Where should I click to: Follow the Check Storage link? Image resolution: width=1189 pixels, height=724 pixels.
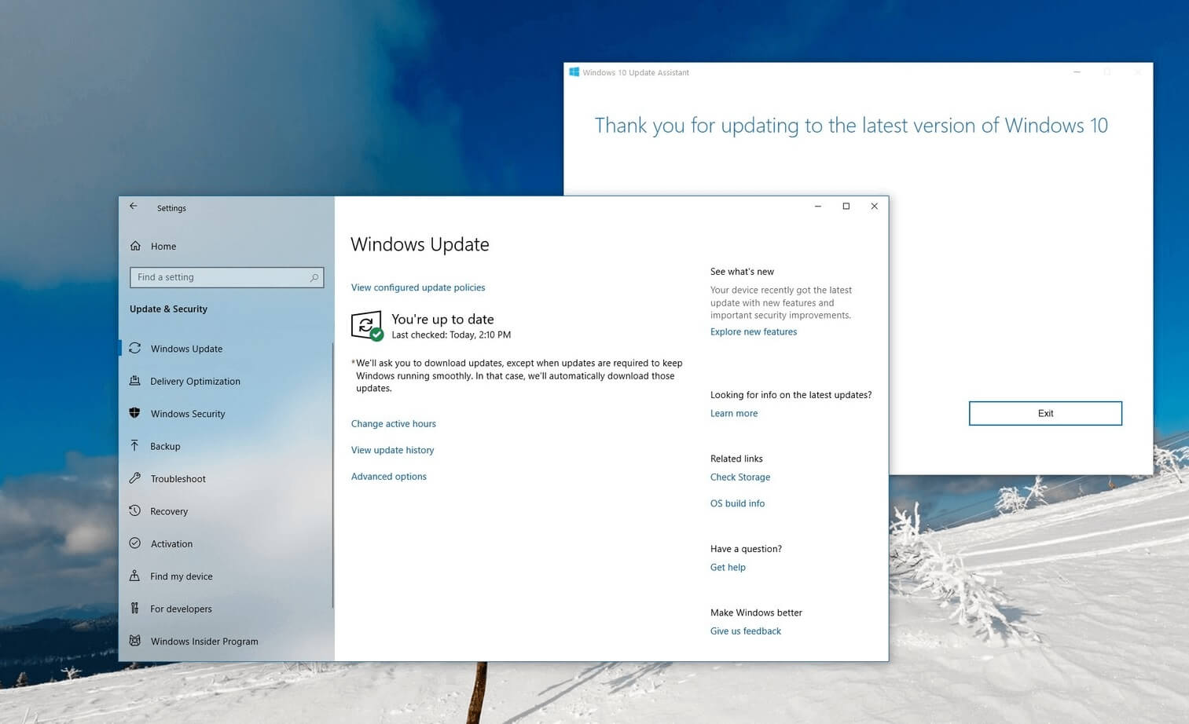[x=739, y=477]
